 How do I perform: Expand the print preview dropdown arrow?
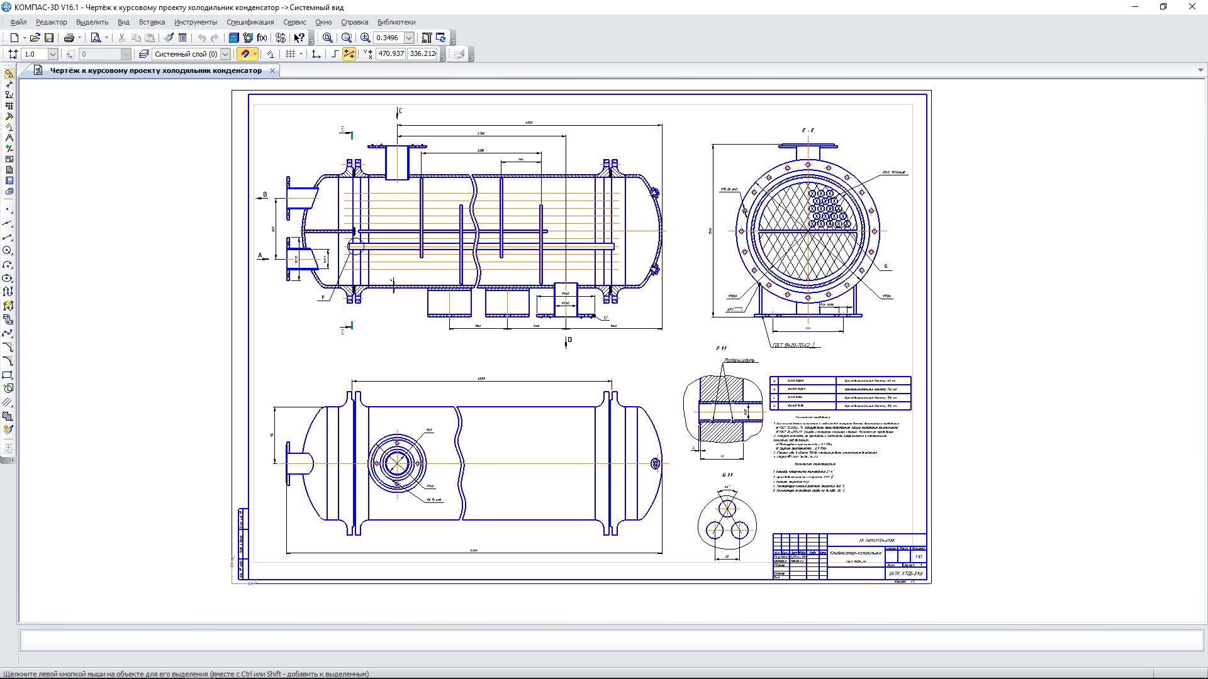(106, 38)
